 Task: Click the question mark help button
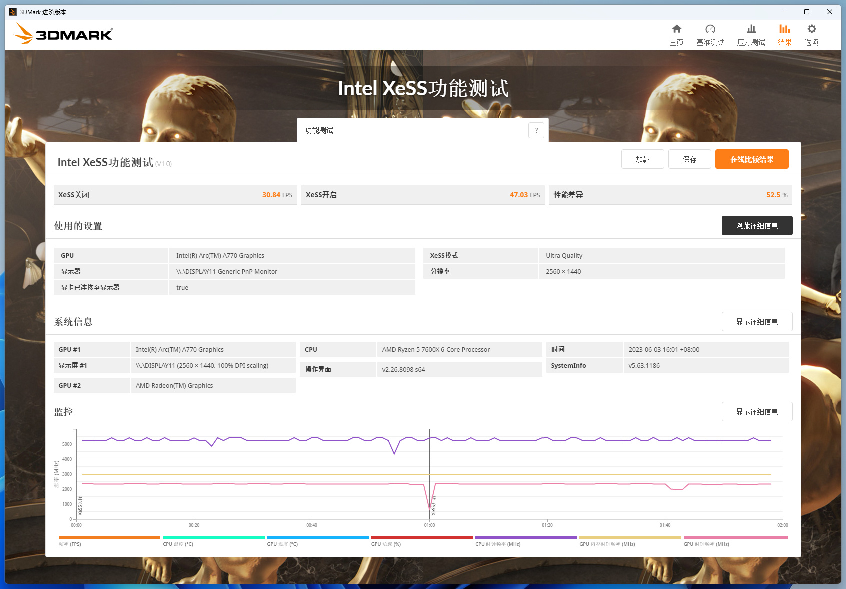[536, 130]
